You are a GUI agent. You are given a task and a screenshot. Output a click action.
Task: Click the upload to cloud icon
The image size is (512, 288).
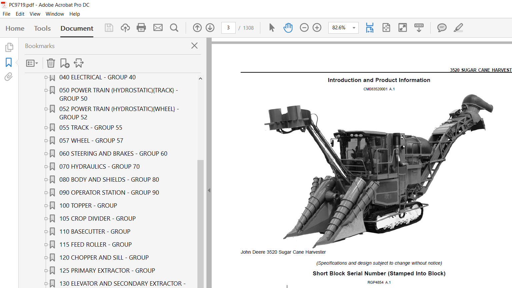pyautogui.click(x=125, y=28)
